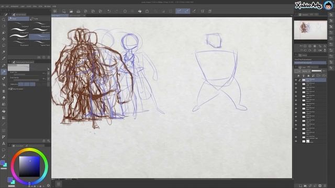The width and height of the screenshot is (335, 188).
Task: Select the Eraser tool
Action: (x=4, y=98)
